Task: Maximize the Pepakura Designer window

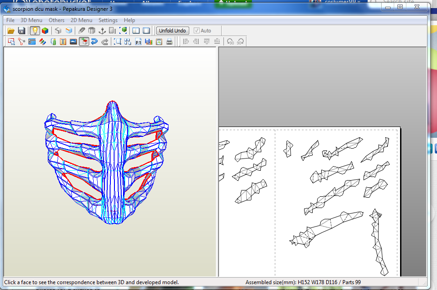Action: [400, 7]
